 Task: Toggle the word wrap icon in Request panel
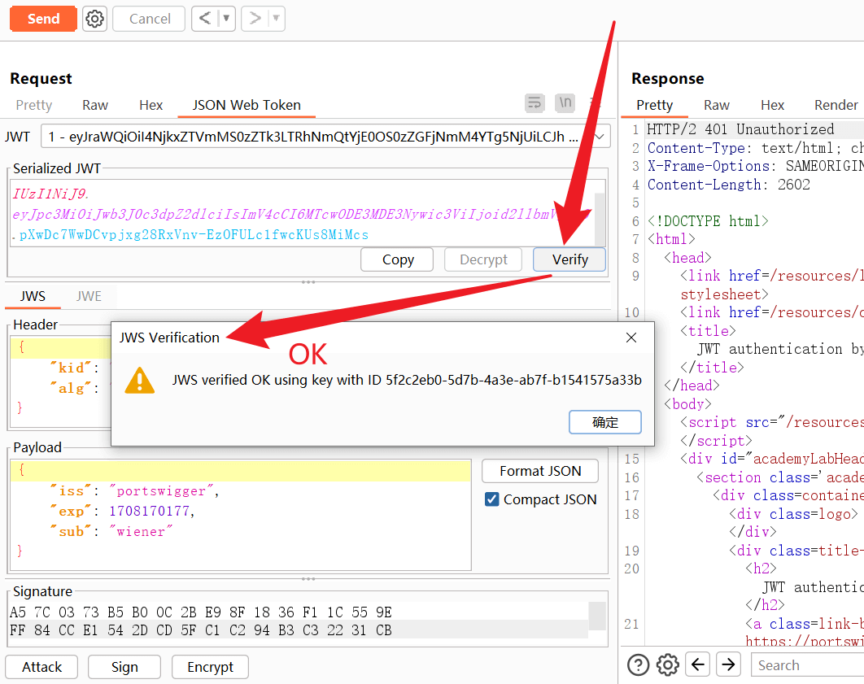[x=535, y=102]
